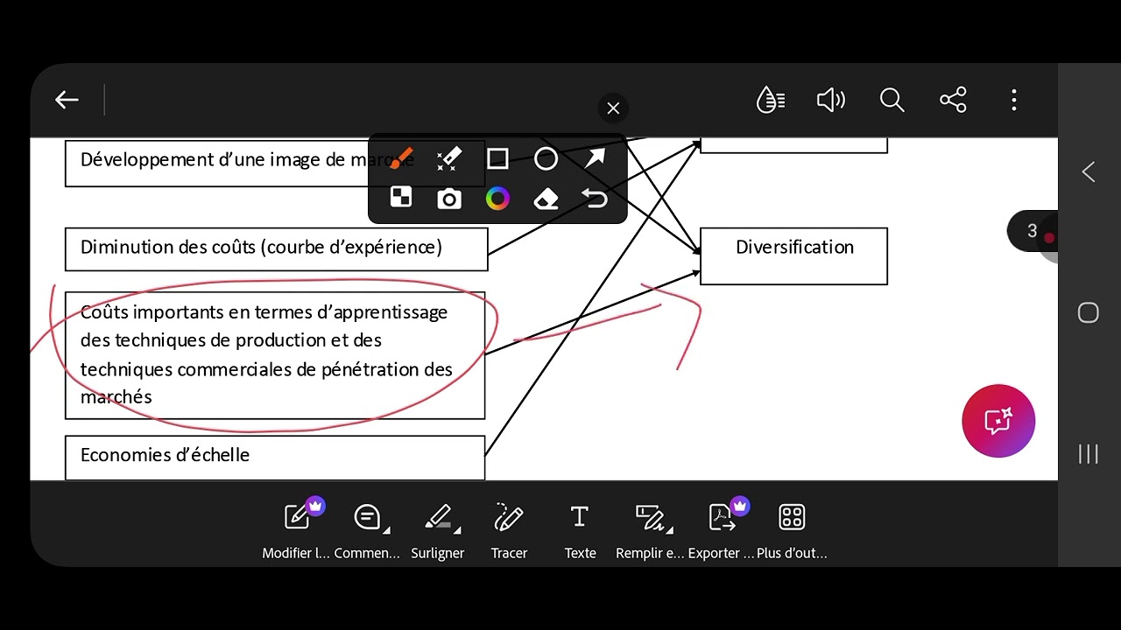Select the Surligner highlighter tool
The width and height of the screenshot is (1121, 630).
(438, 528)
